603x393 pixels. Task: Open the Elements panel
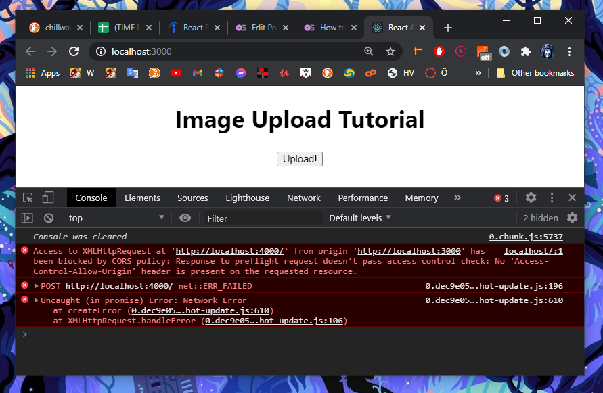[142, 198]
